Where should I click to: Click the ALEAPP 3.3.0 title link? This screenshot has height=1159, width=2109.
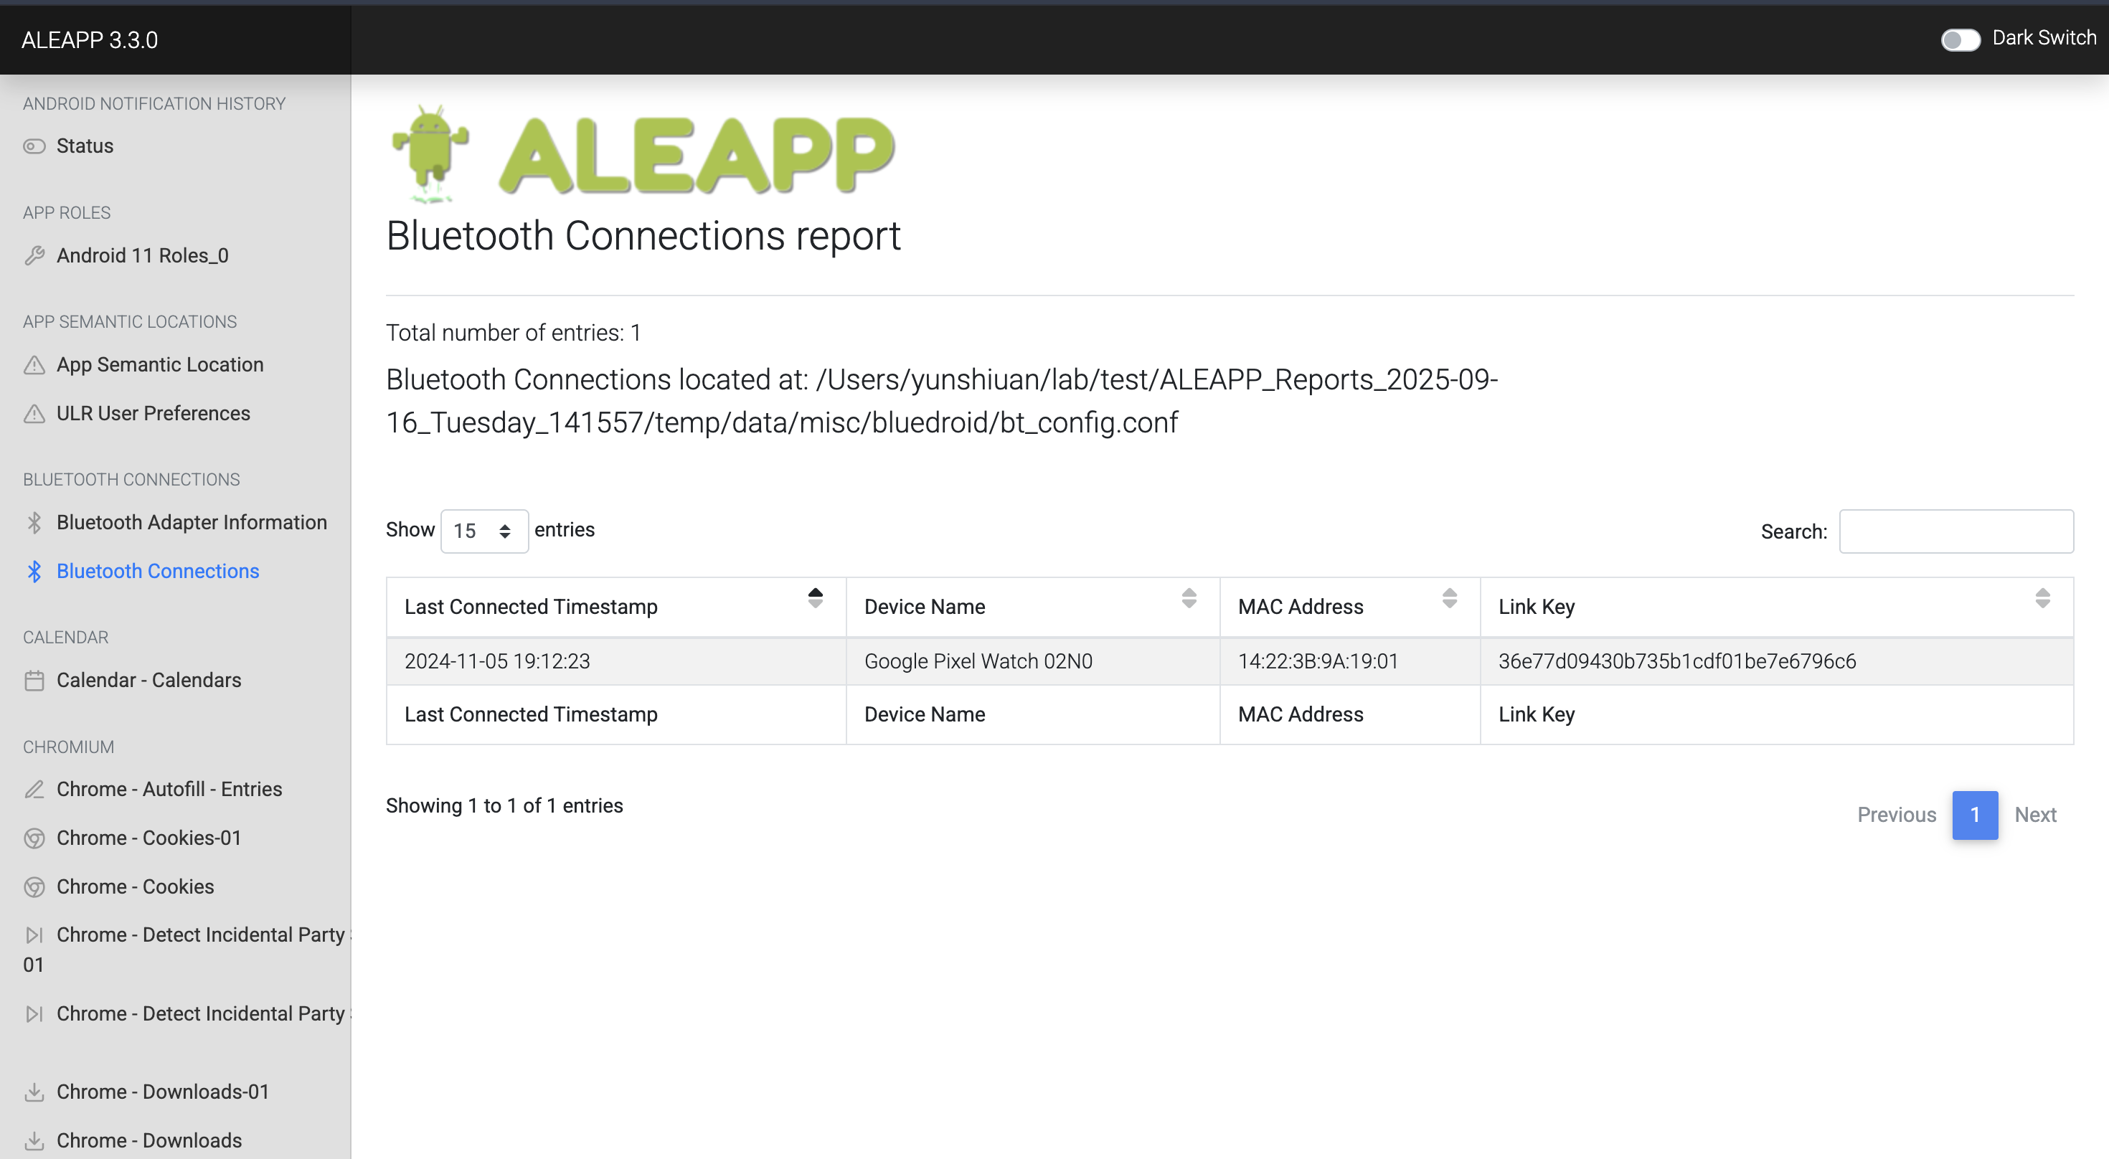[x=89, y=40]
